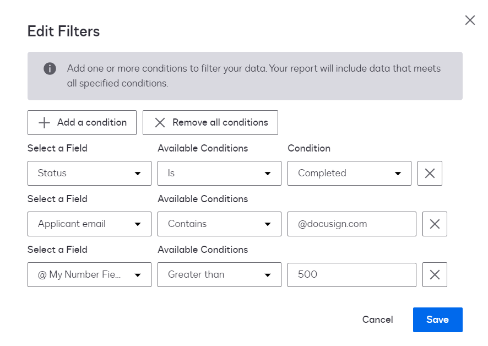Click the Add a condition button
Image resolution: width=488 pixels, height=346 pixels.
82,122
